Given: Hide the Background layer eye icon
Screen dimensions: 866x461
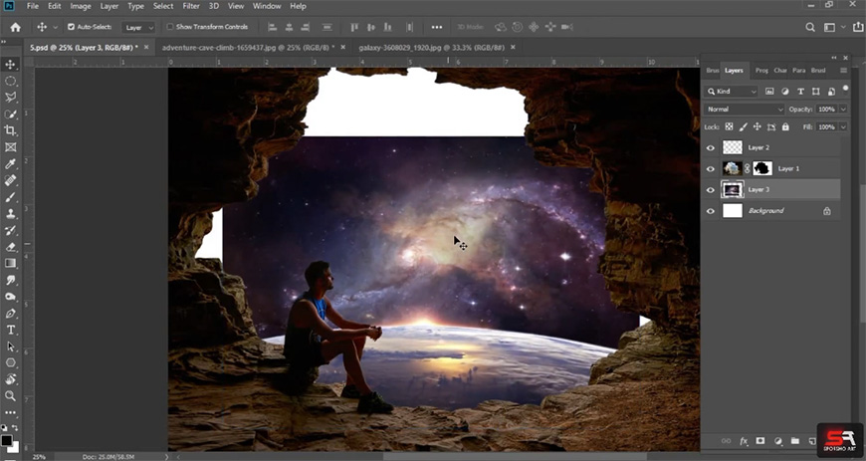Looking at the screenshot, I should pyautogui.click(x=711, y=211).
